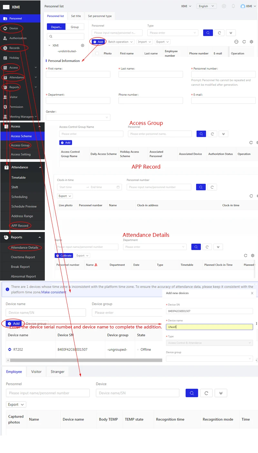Screen dimensions: 258x453
Task: Click the Make consistent link
Action: click(54, 292)
